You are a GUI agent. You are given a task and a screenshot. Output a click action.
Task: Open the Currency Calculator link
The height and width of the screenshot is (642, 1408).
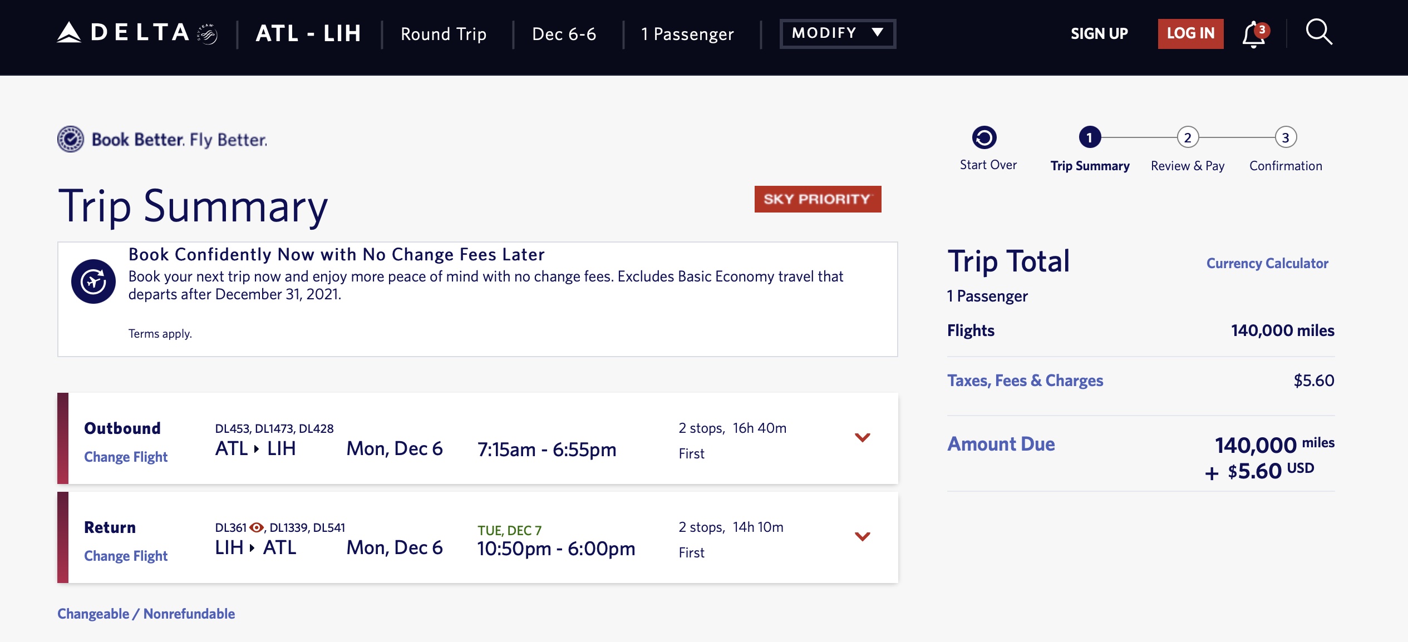1267,263
